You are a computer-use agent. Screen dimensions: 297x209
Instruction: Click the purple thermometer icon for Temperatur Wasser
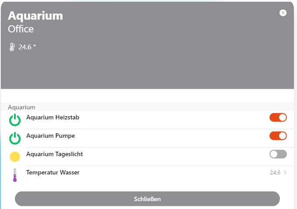pyautogui.click(x=15, y=175)
